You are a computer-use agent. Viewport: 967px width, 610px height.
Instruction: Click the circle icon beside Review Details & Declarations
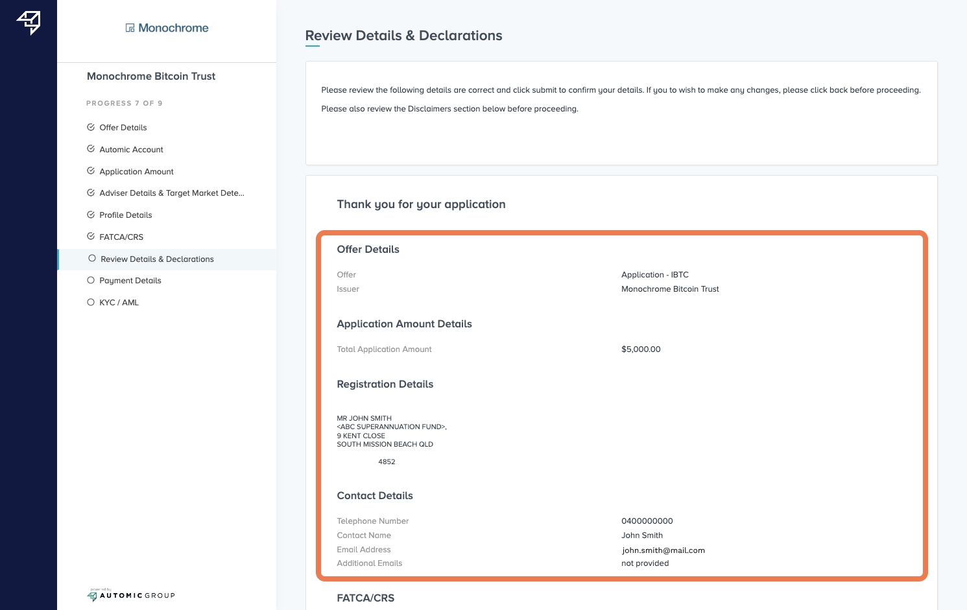tap(92, 259)
